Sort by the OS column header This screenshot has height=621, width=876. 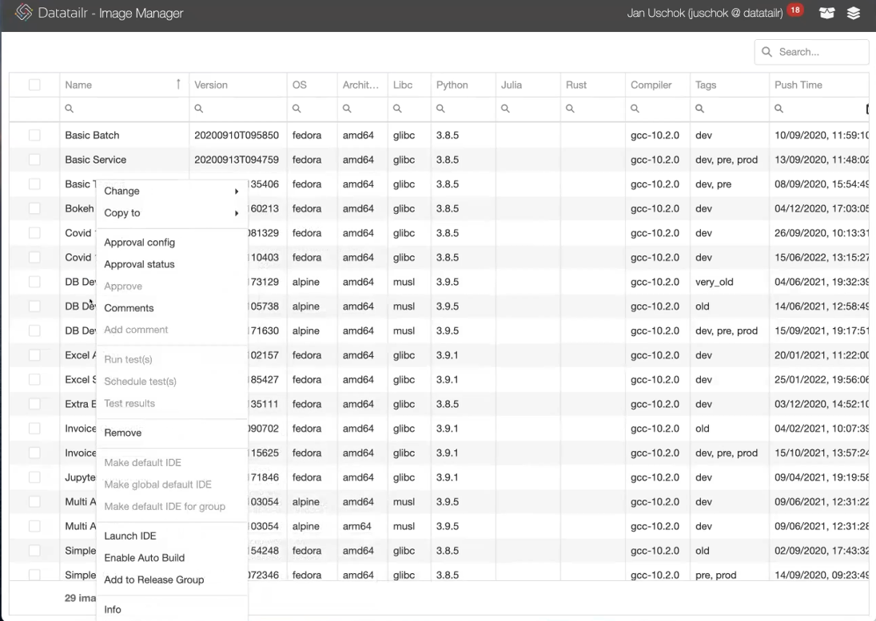point(313,85)
